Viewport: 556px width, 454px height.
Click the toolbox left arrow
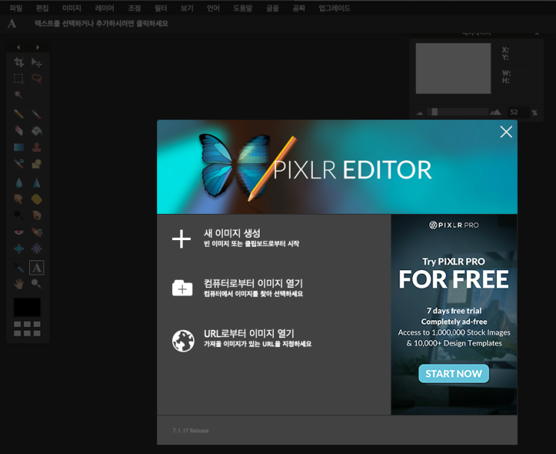pos(19,47)
